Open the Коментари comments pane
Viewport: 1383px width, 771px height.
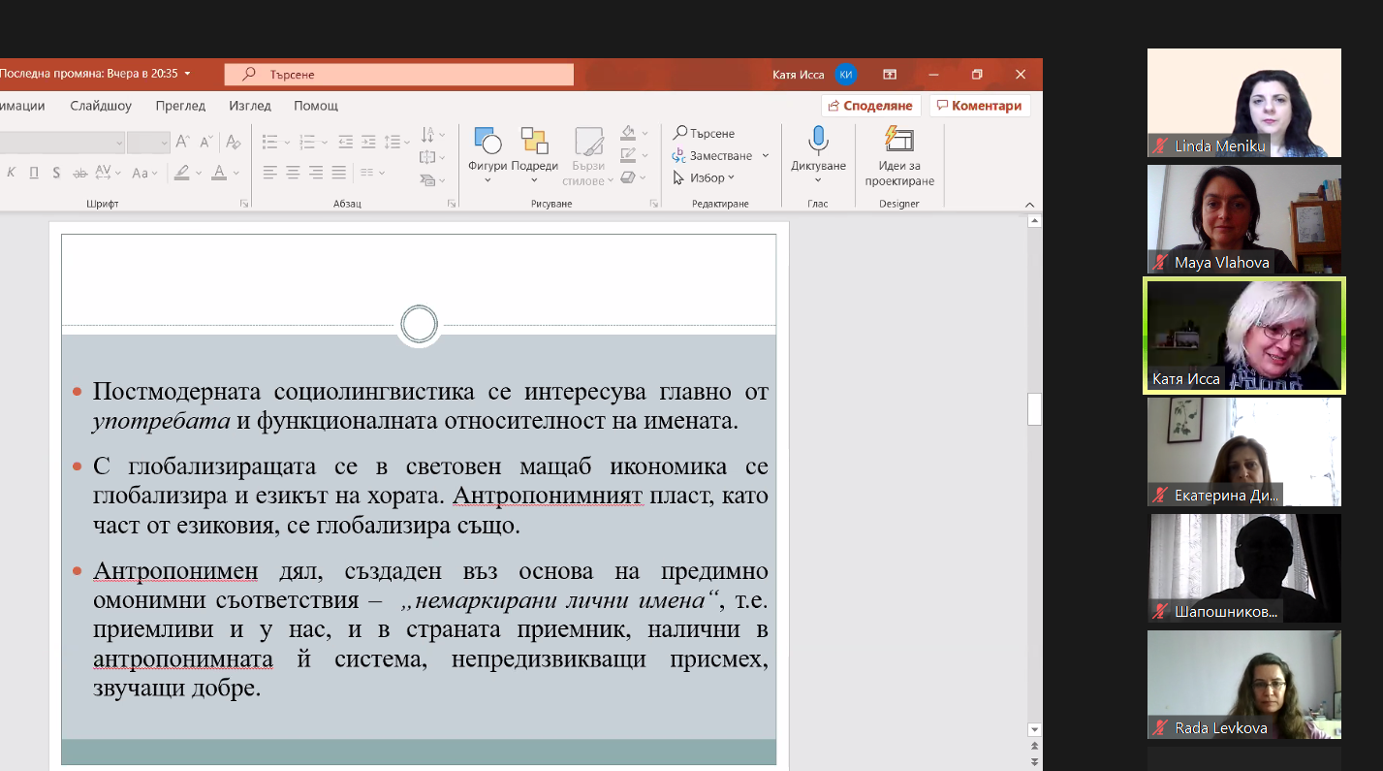coord(979,106)
